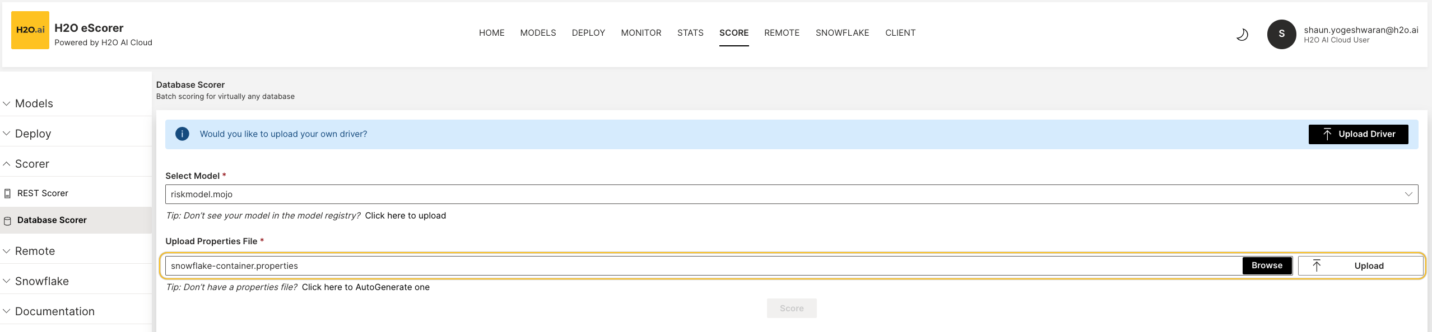Click the 'Database Scorer' page heading
This screenshot has height=332, width=1432.
click(190, 85)
